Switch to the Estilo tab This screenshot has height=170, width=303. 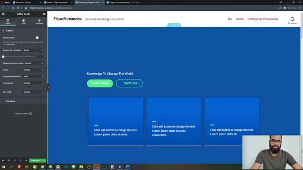[24, 22]
